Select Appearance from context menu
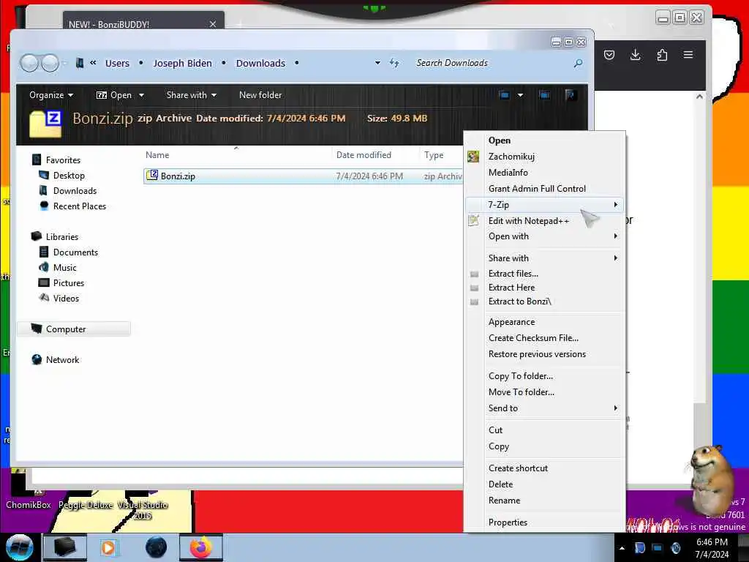 [544, 322]
